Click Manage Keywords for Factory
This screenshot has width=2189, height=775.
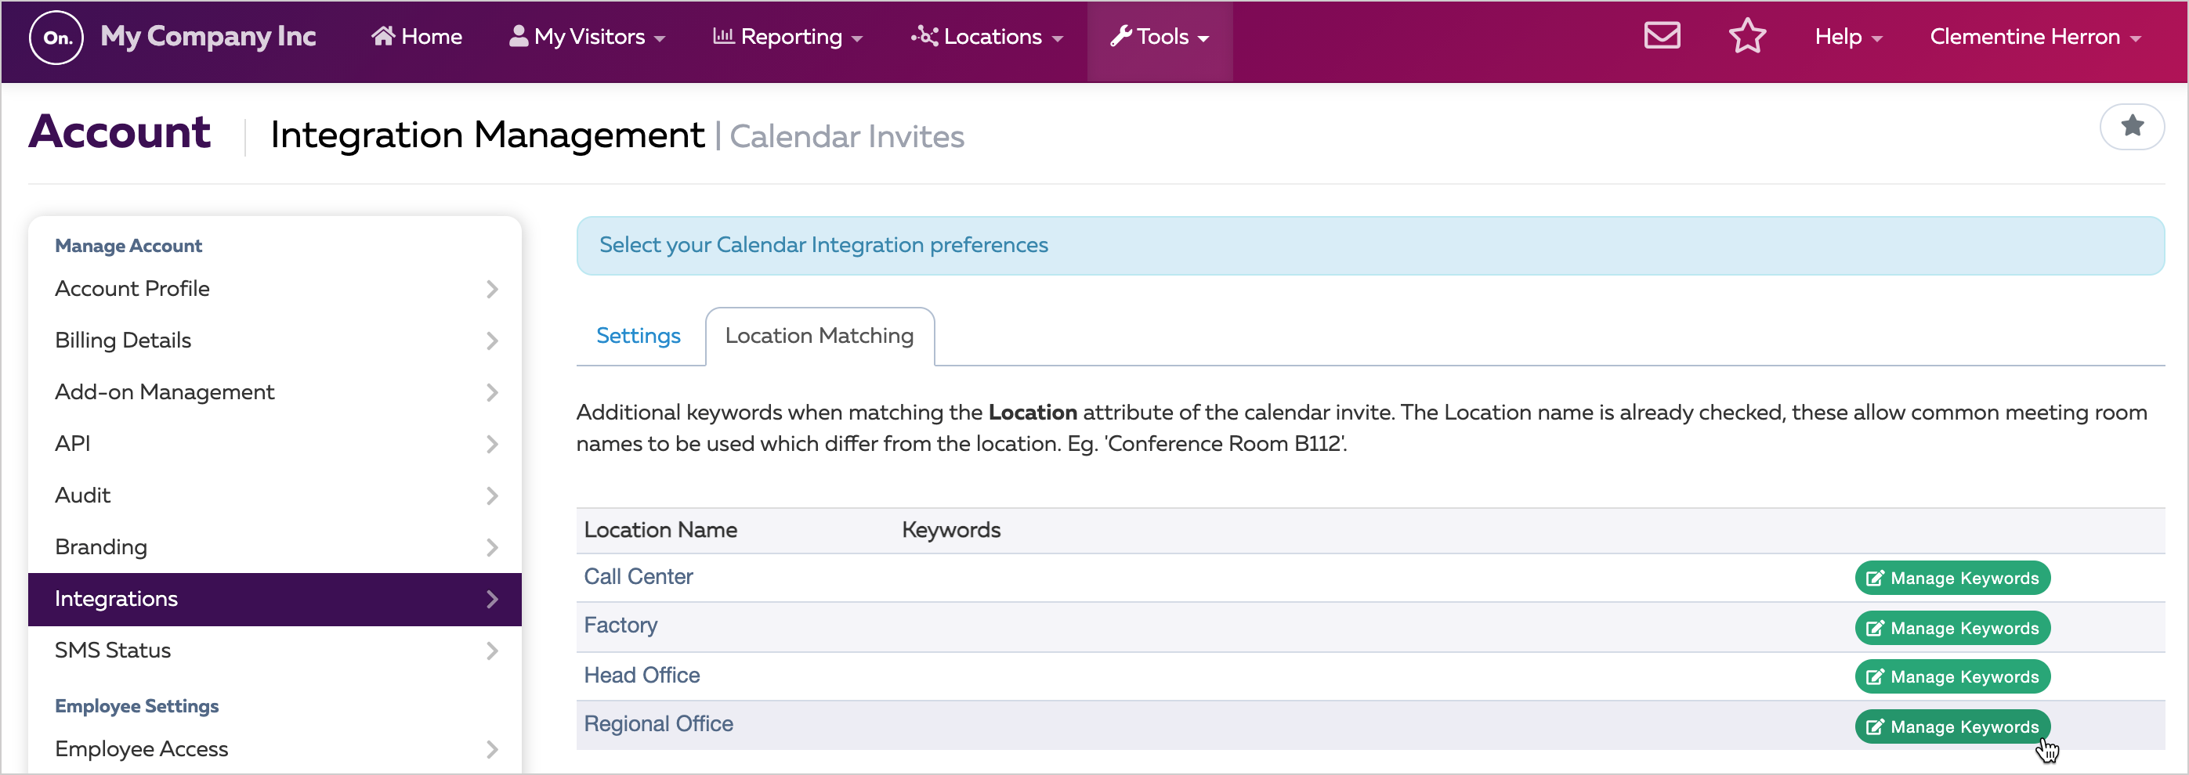pos(1952,627)
